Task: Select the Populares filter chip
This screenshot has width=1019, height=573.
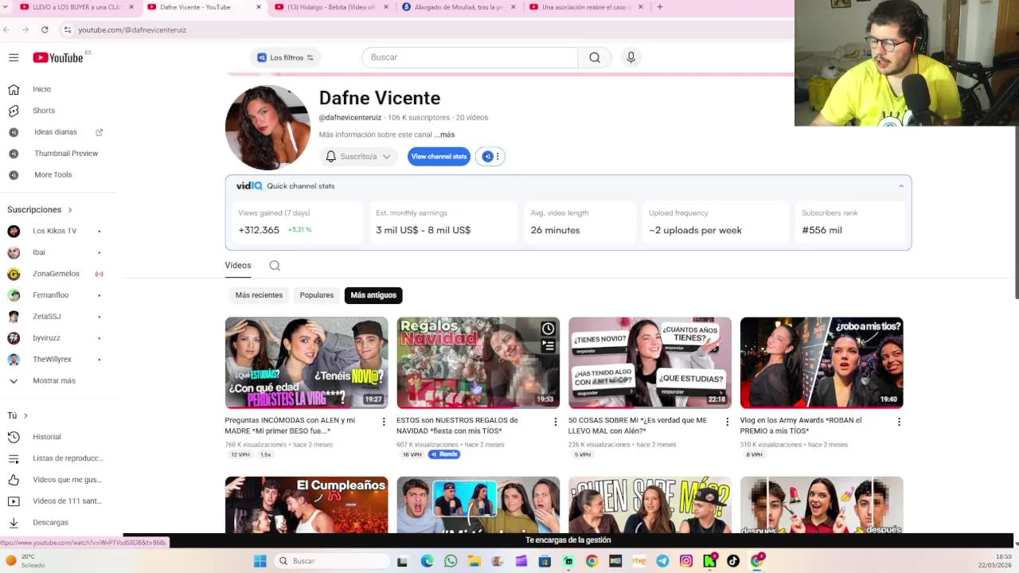Action: pos(317,295)
